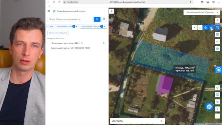This screenshot has width=222, height=125.
Task: Click the select-area tool icon
Action: coord(217,34)
